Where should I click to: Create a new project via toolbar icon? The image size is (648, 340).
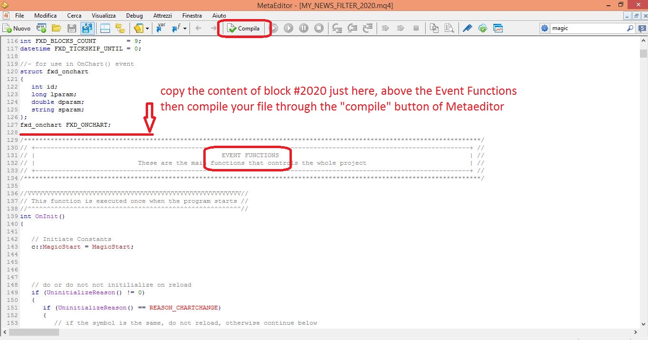click(x=41, y=29)
